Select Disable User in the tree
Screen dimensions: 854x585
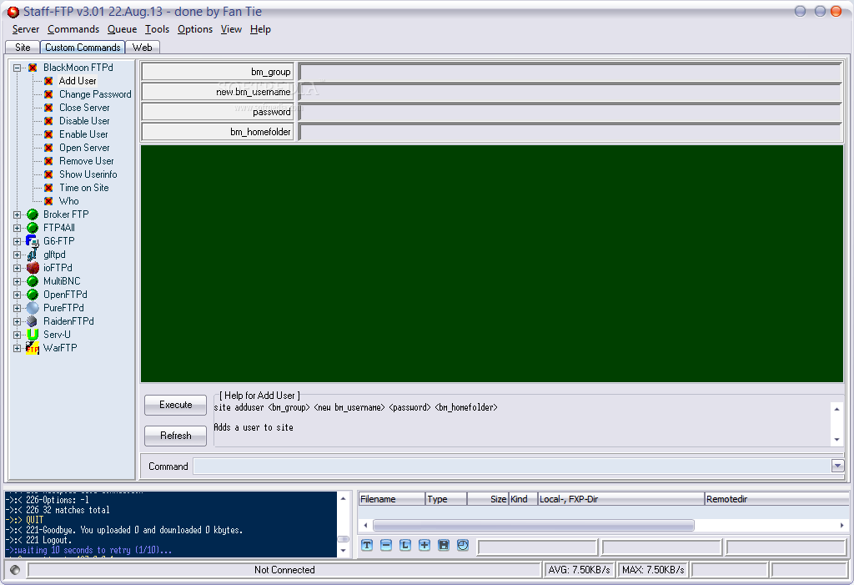[x=84, y=121]
